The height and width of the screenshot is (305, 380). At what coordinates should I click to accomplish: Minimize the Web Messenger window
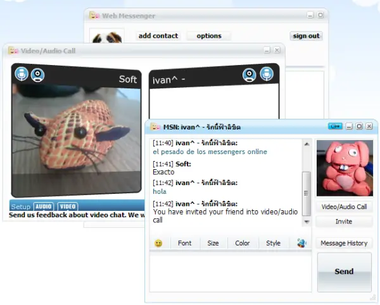pyautogui.click(x=310, y=15)
